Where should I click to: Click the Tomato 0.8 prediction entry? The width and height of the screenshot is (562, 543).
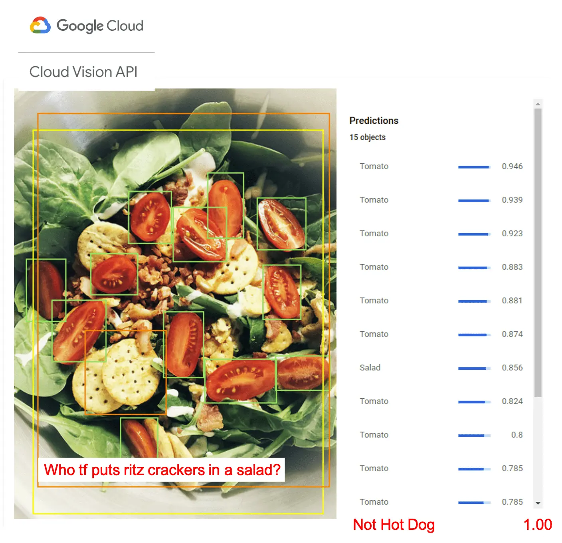pos(441,435)
